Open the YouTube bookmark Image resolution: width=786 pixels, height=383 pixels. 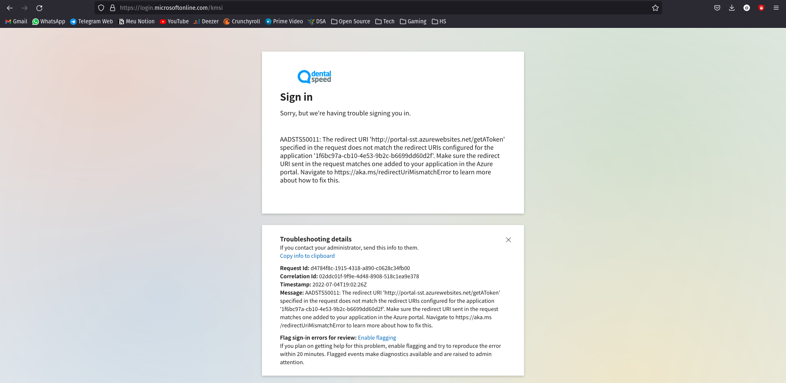coord(174,21)
